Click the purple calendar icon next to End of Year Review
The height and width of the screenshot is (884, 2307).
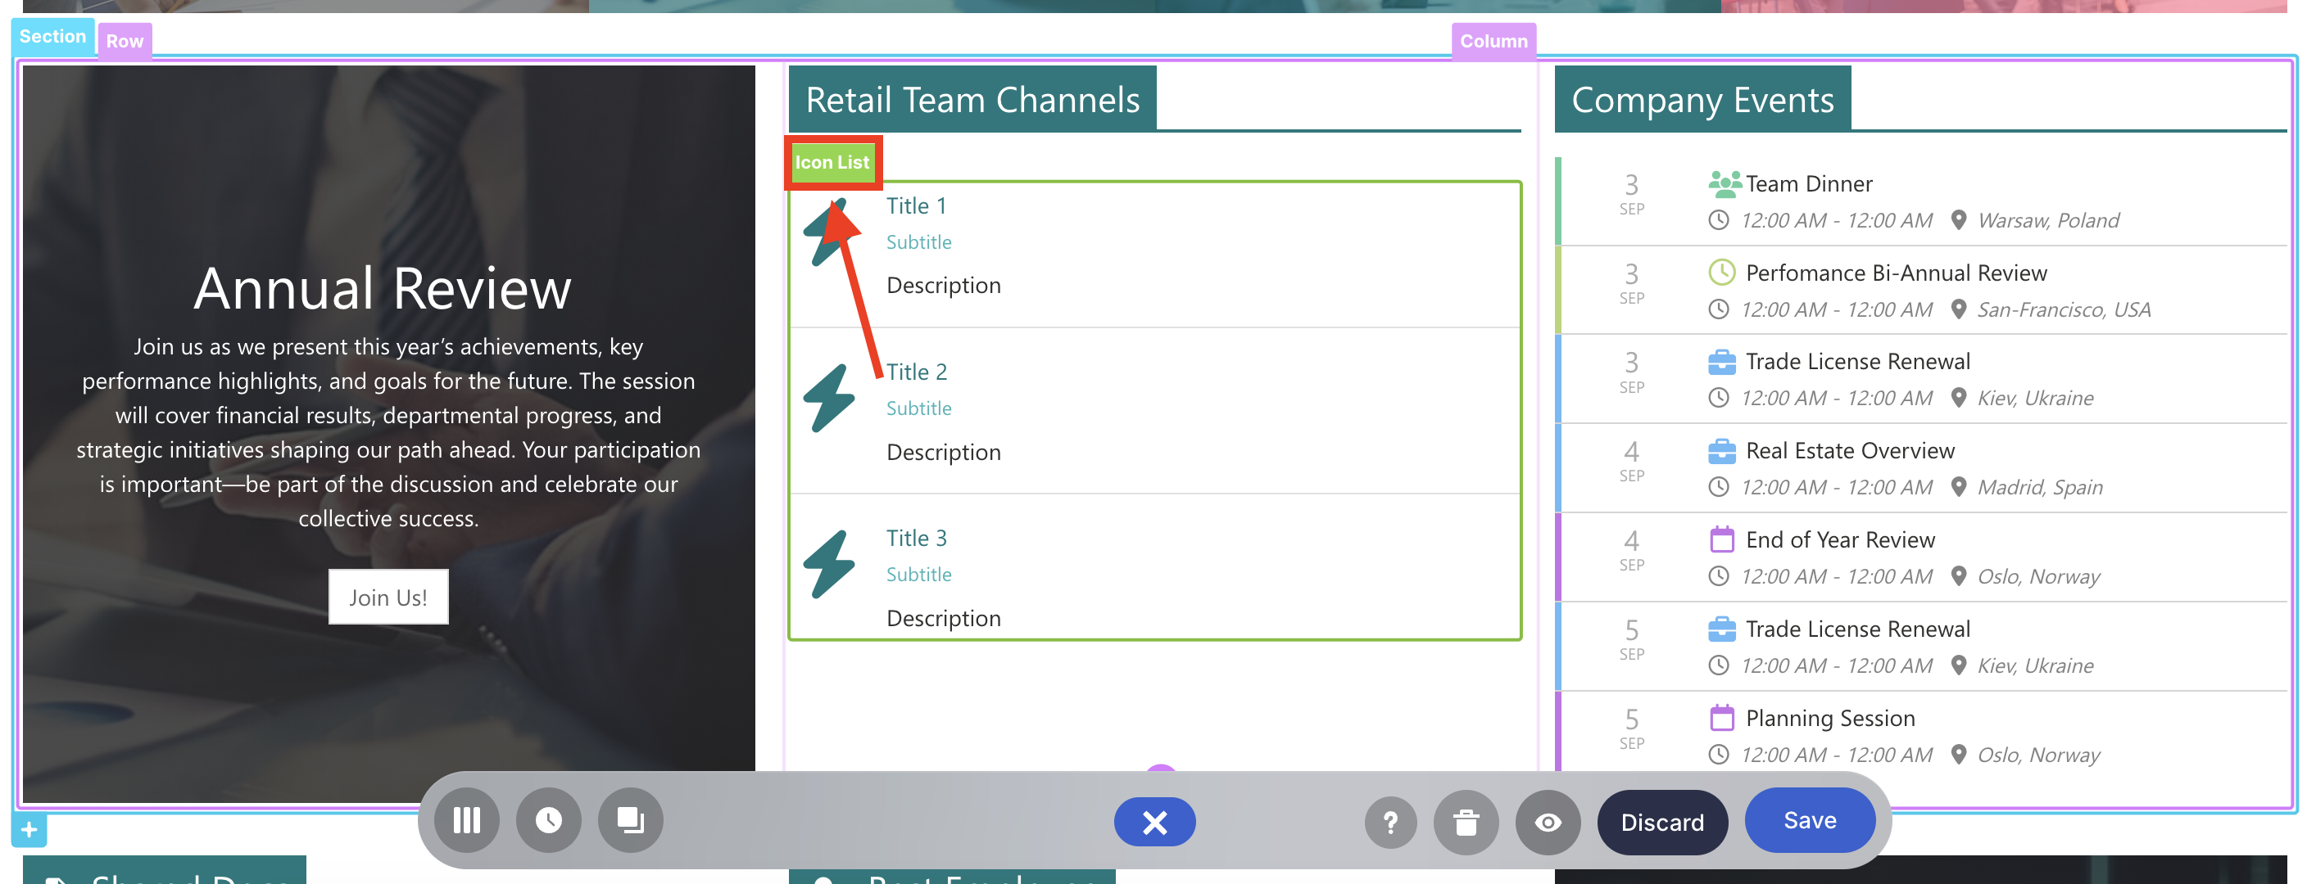point(1721,539)
